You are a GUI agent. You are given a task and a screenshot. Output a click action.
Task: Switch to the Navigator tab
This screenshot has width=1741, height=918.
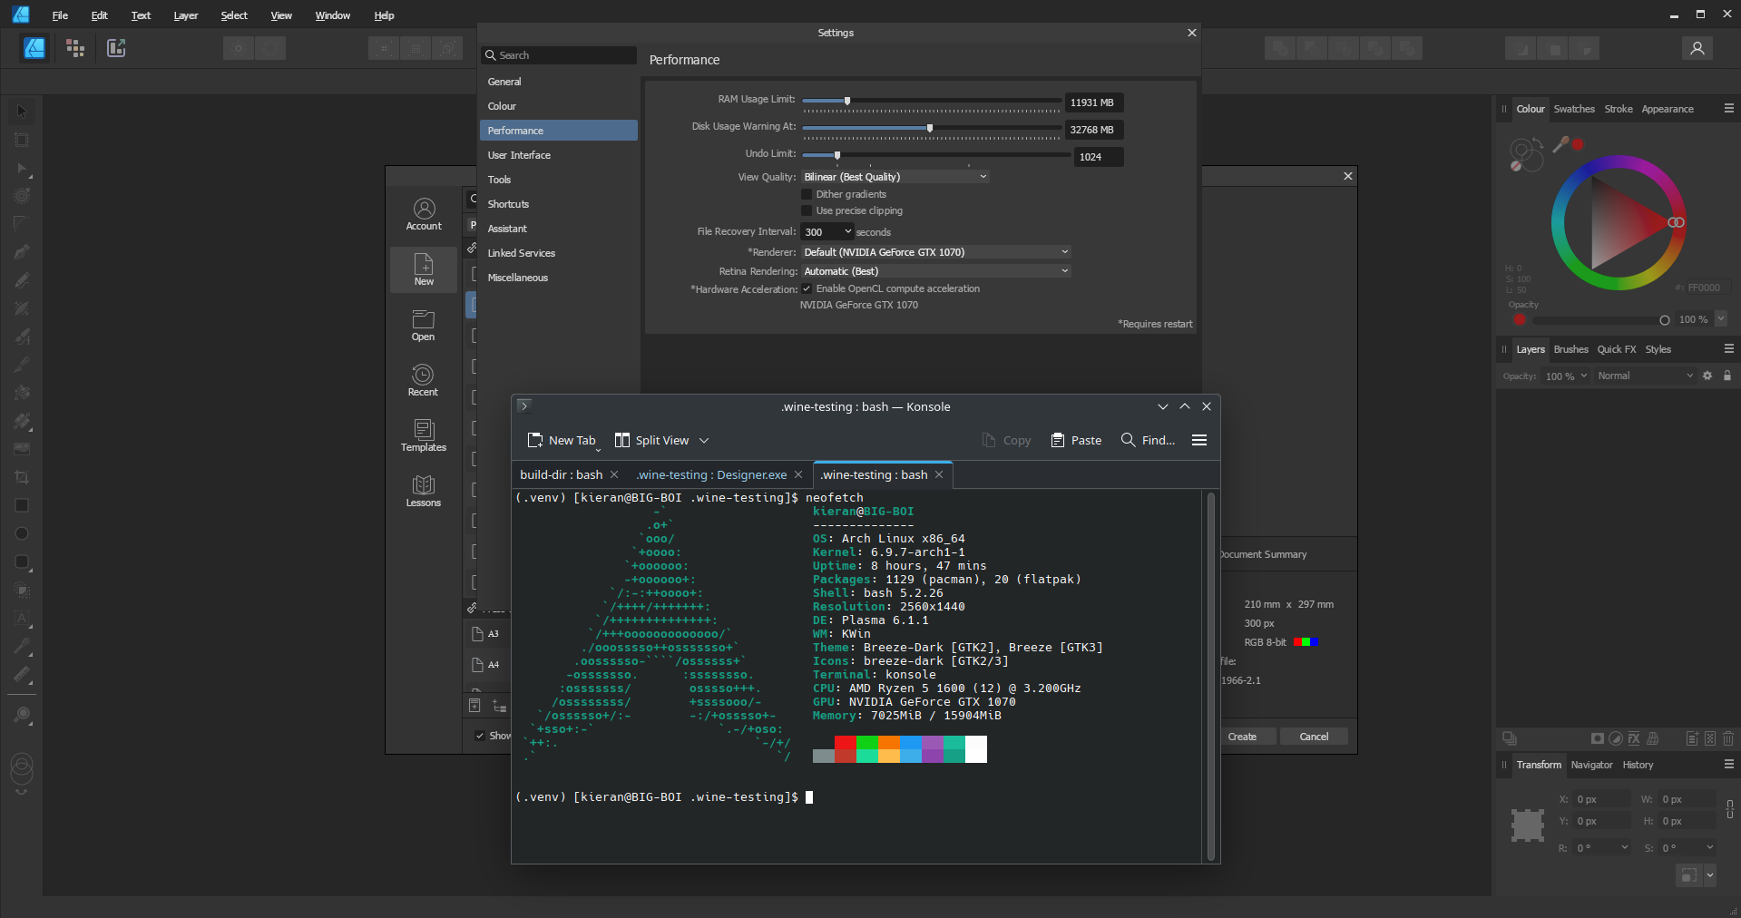[1591, 765]
